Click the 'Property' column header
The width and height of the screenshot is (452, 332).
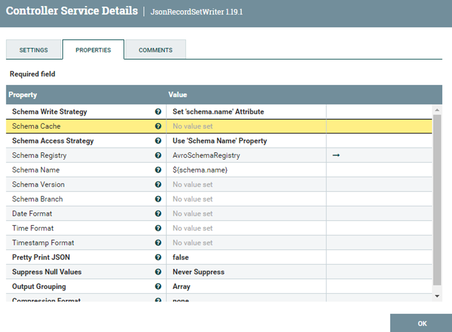click(23, 94)
